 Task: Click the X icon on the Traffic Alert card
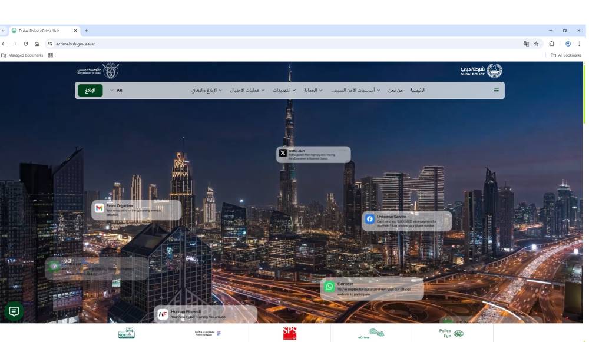[x=283, y=153]
